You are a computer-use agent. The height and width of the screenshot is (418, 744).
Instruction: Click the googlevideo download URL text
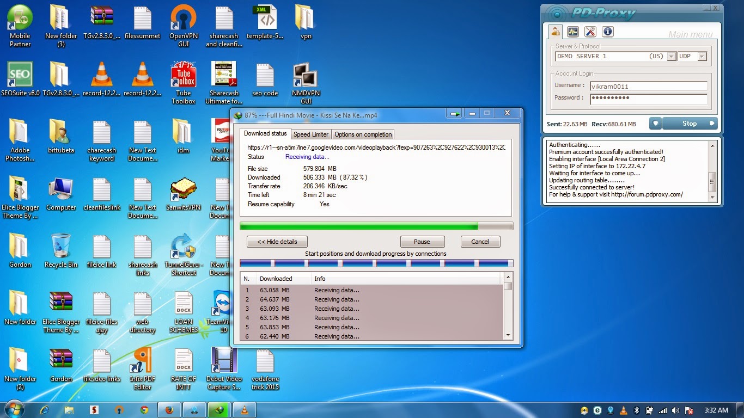(376, 147)
